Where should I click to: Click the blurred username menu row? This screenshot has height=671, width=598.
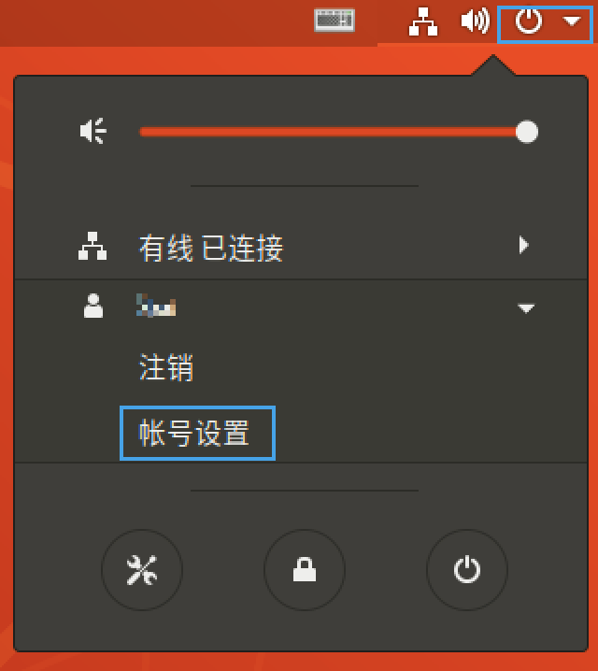pyautogui.click(x=301, y=307)
